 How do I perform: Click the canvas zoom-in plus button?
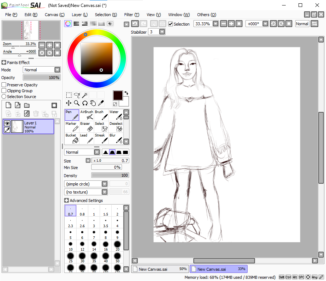231,24
